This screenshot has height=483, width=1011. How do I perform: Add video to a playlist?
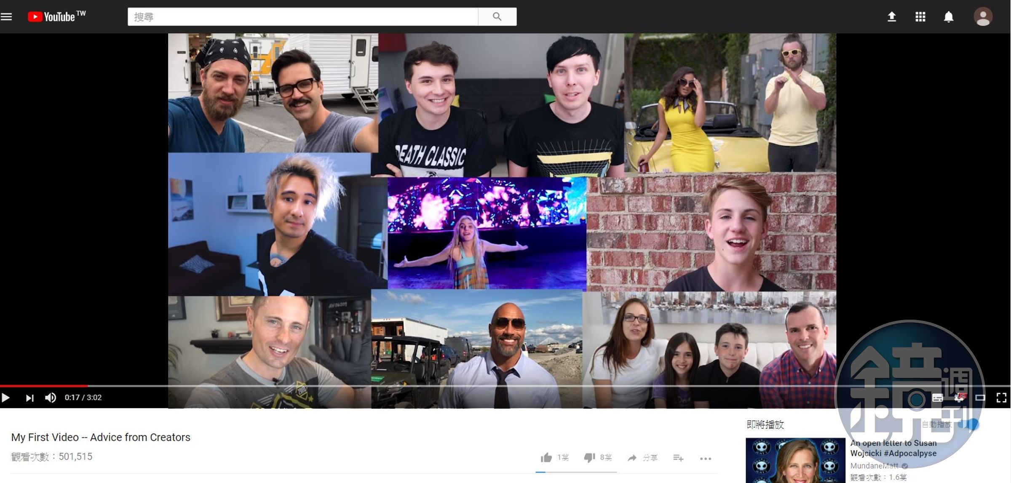pos(678,458)
